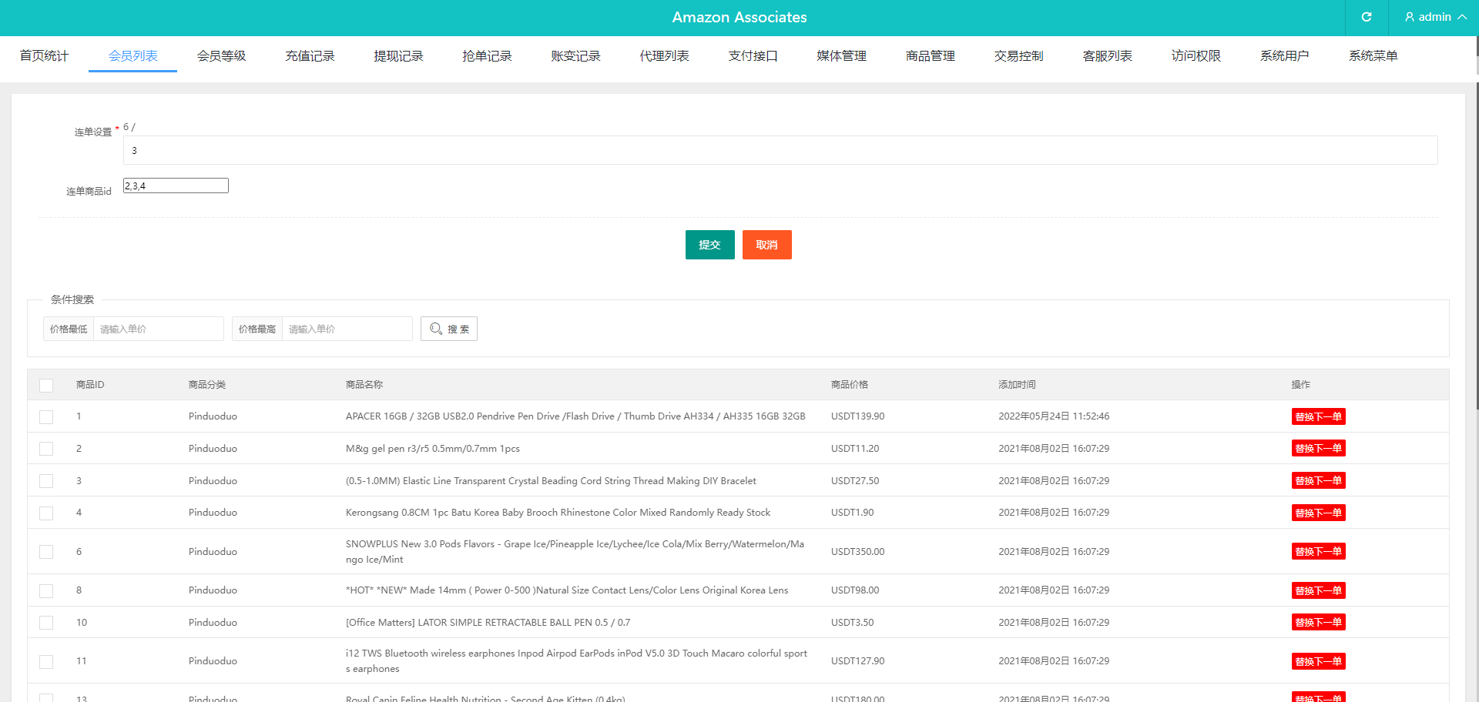Click the red replace button for APACER pendrive row
Viewport: 1479px width, 702px height.
pos(1318,416)
